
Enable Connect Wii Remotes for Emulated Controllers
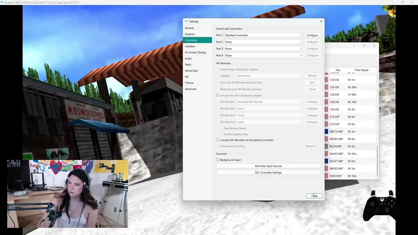245,140
